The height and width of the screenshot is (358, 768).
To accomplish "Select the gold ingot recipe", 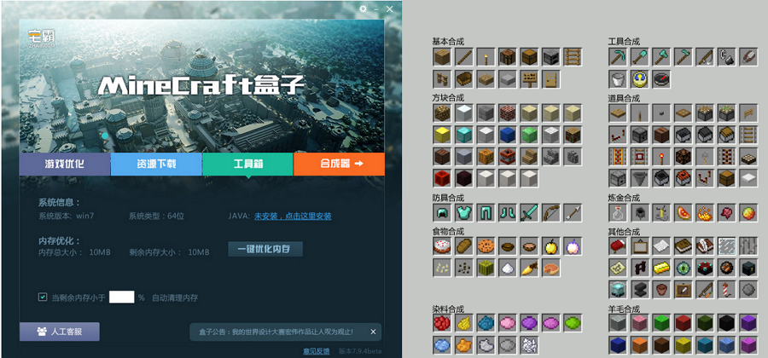I will pos(661,268).
